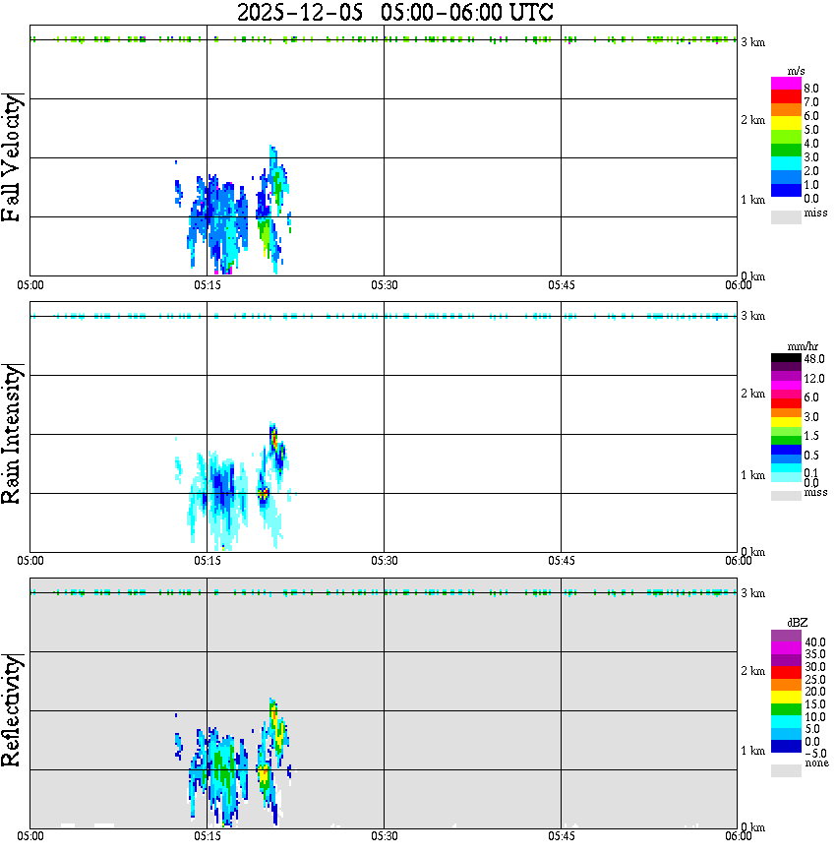Click the '1 km' label beside Reflectivity
This screenshot has height=854, width=836.
click(753, 751)
